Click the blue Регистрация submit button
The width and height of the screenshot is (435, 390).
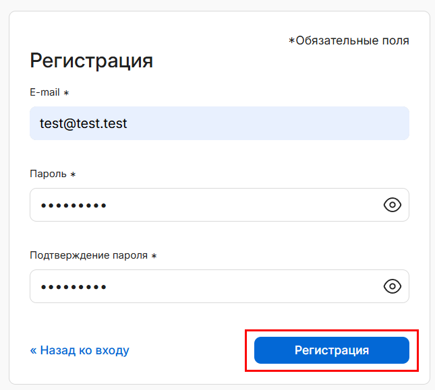pos(331,350)
